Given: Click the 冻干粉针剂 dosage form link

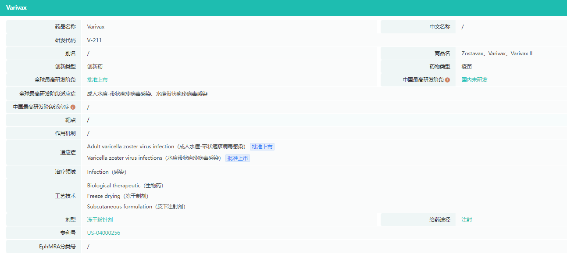Looking at the screenshot, I should coord(100,220).
